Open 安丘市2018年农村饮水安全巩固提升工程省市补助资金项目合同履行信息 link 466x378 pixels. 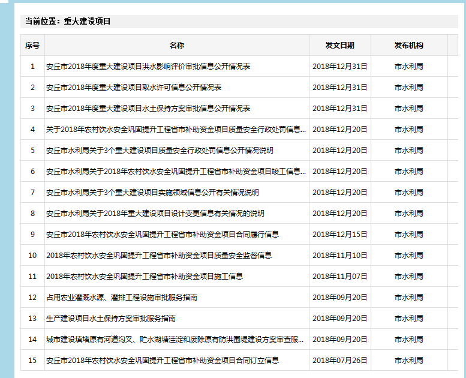163,235
